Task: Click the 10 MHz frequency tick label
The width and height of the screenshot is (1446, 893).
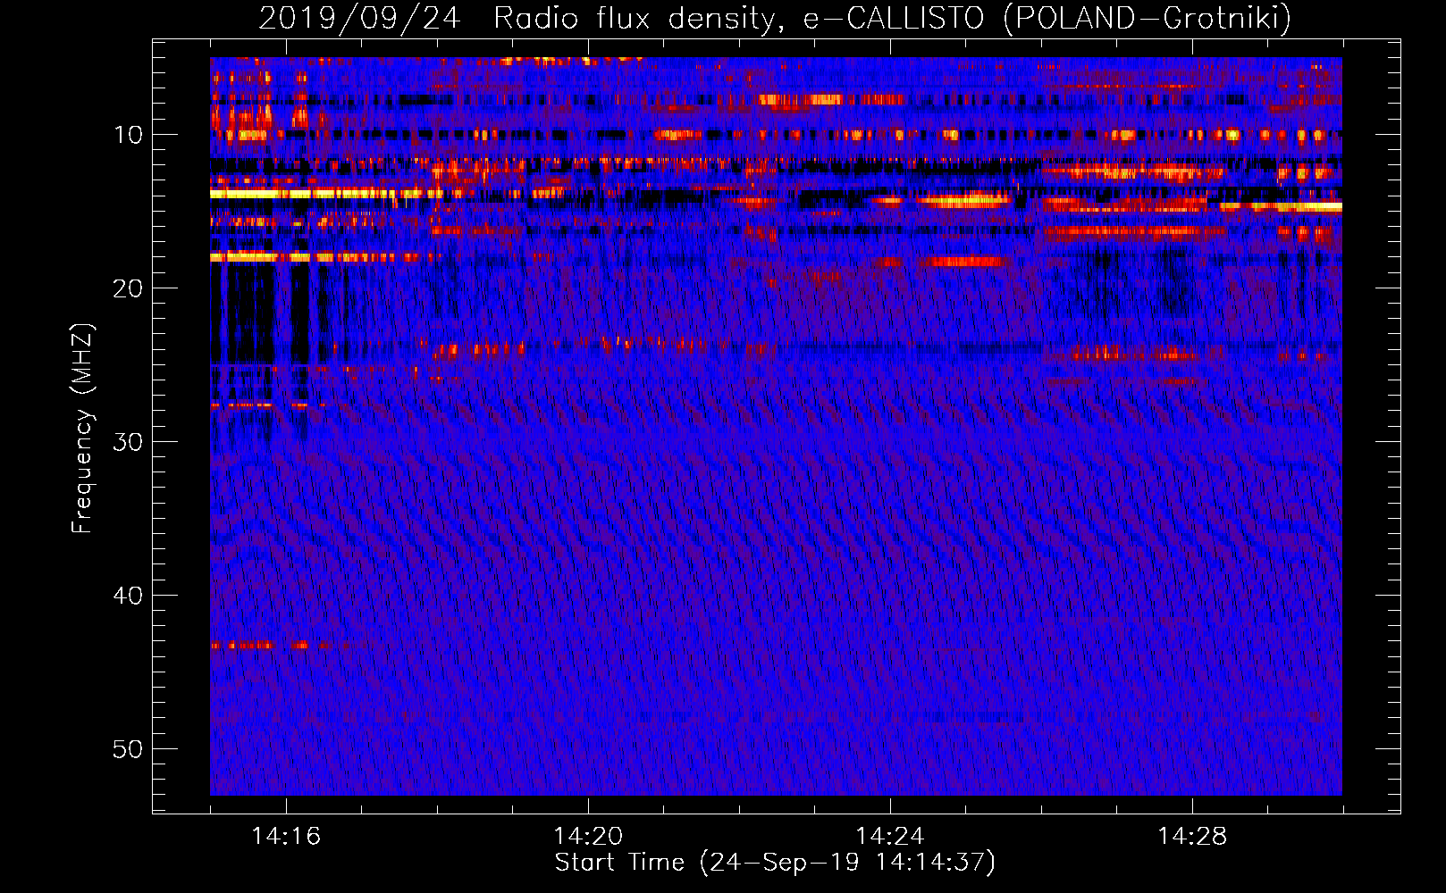Action: (129, 135)
